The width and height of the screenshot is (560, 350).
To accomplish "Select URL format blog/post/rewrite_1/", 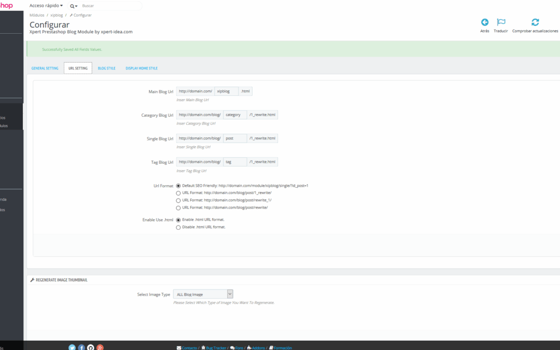I will pyautogui.click(x=178, y=200).
